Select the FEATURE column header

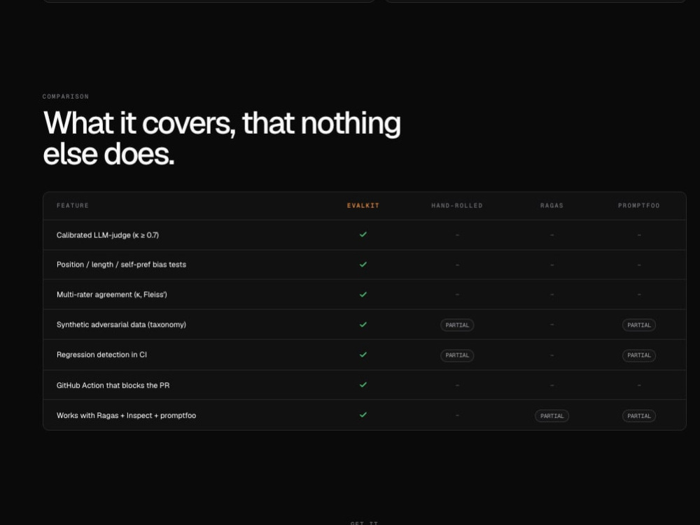pyautogui.click(x=73, y=205)
